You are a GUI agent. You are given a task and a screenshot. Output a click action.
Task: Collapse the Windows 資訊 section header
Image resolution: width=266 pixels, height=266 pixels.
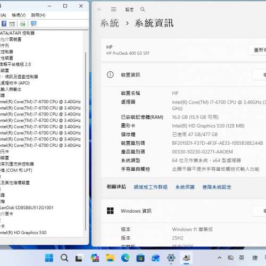184,211
